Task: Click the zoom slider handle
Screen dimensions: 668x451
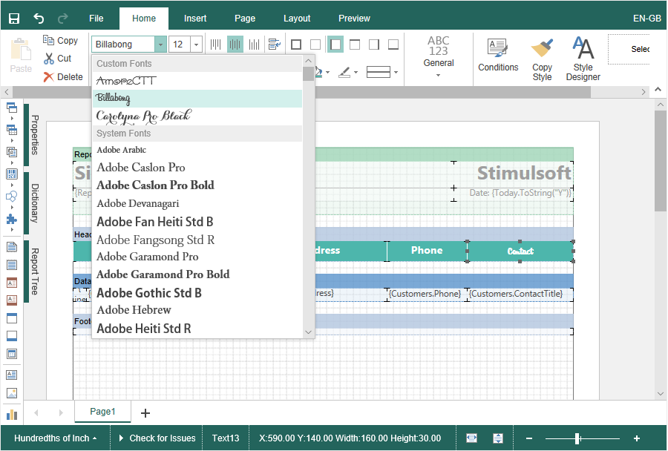Action: [577, 438]
